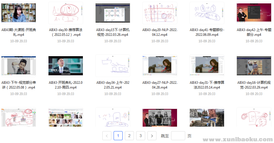
Task: Go to the next page arrow
Action: 152,136
